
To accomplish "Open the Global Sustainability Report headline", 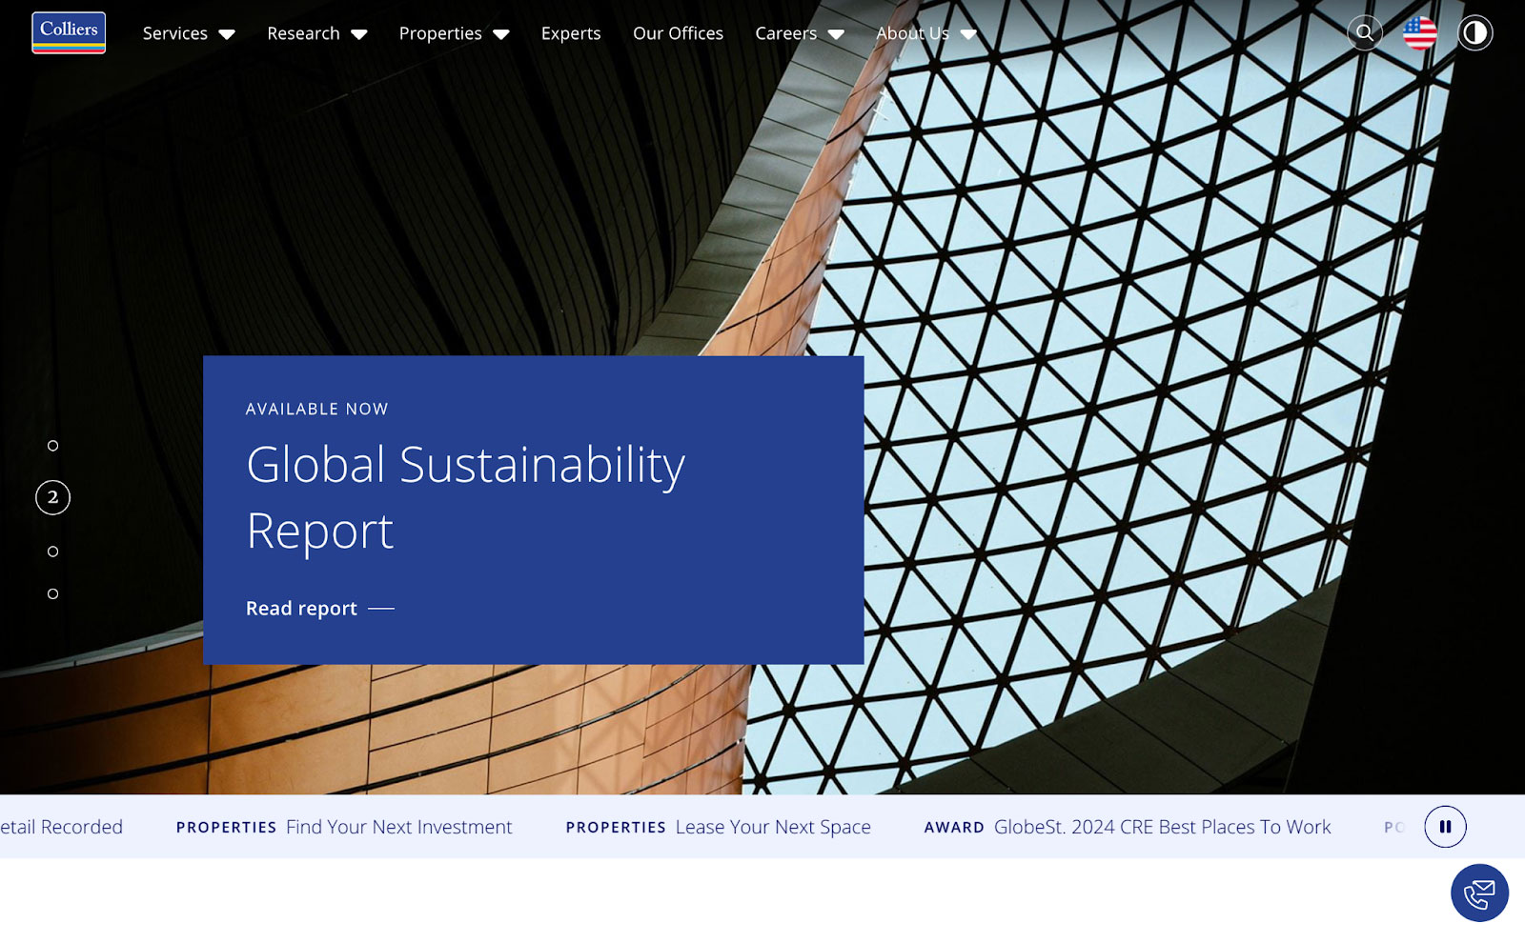I will (x=465, y=497).
